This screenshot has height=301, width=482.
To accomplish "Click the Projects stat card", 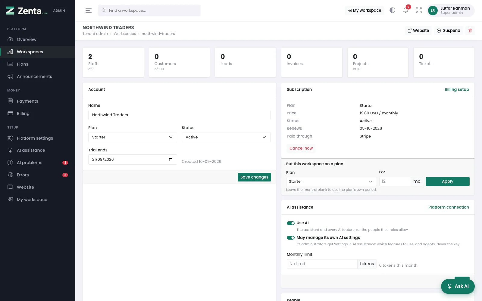I will [378, 62].
